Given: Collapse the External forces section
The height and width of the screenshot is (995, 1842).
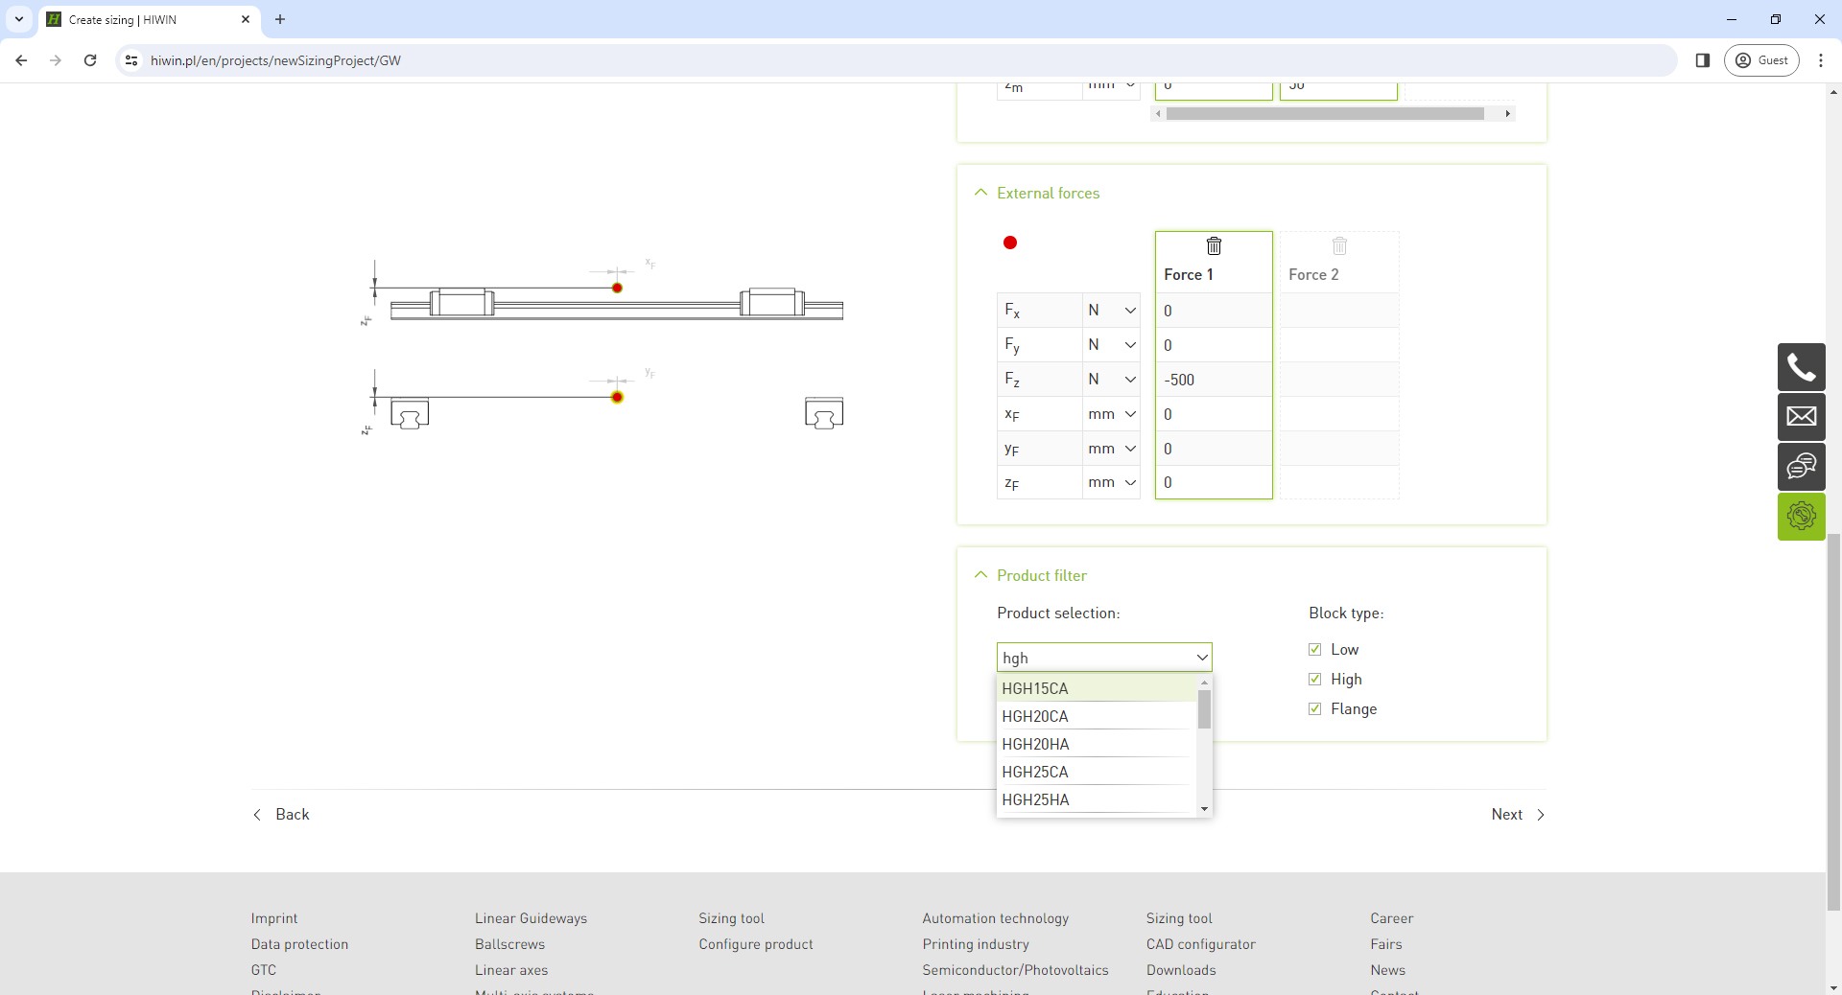Looking at the screenshot, I should pos(980,193).
